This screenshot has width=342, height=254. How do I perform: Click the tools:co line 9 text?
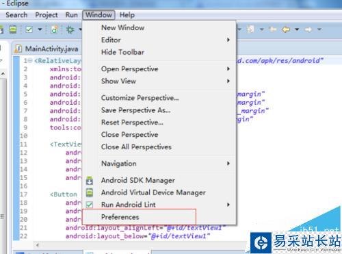pyautogui.click(x=66, y=127)
